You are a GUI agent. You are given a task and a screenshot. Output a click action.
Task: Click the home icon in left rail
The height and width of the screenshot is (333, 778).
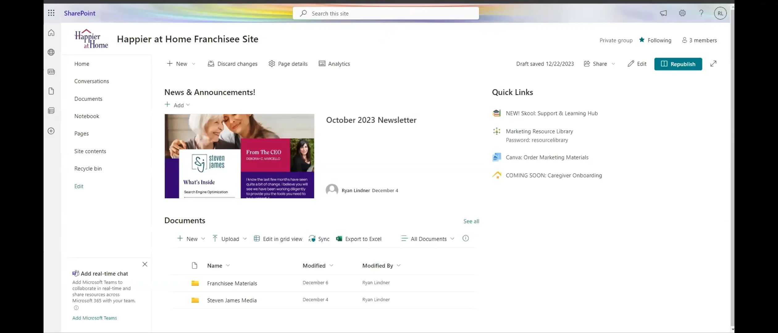(x=51, y=33)
